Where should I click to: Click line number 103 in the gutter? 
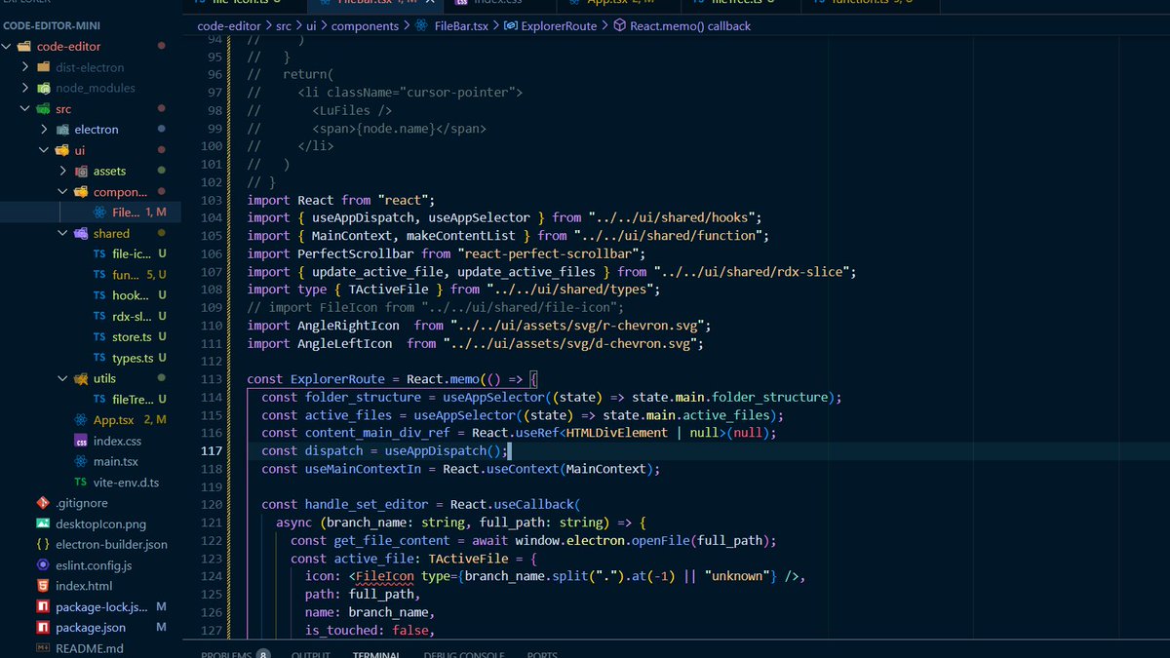[x=211, y=200]
